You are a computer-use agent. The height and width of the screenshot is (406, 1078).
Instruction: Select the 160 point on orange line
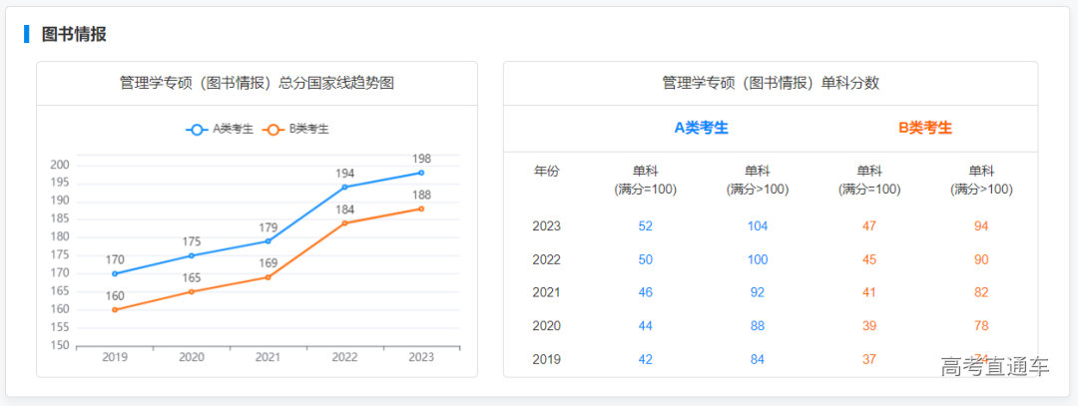click(115, 309)
